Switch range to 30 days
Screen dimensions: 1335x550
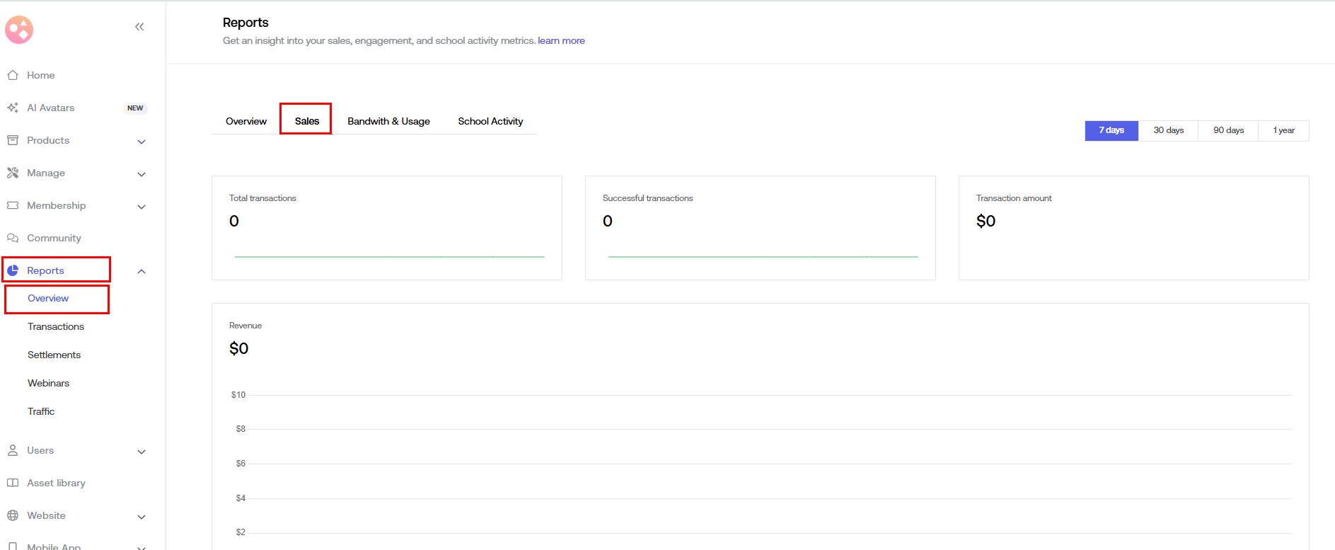(x=1168, y=130)
